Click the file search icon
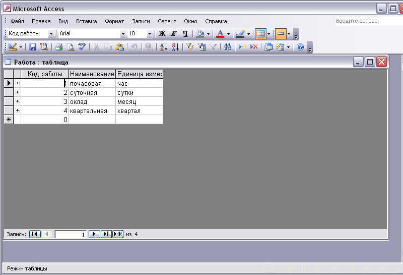The width and height of the screenshot is (403, 275). pyautogui.click(x=44, y=47)
